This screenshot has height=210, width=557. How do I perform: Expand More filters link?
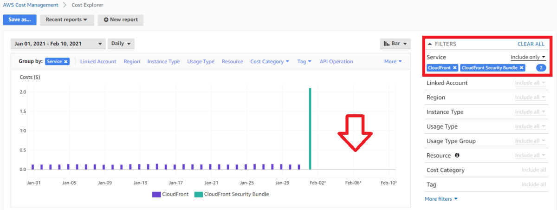click(441, 199)
